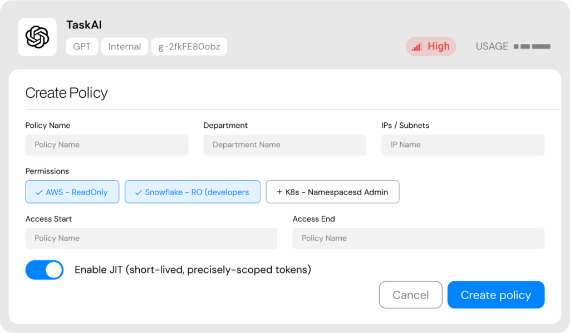This screenshot has height=333, width=570.
Task: Focus the Policy Name input field
Action: pos(107,145)
